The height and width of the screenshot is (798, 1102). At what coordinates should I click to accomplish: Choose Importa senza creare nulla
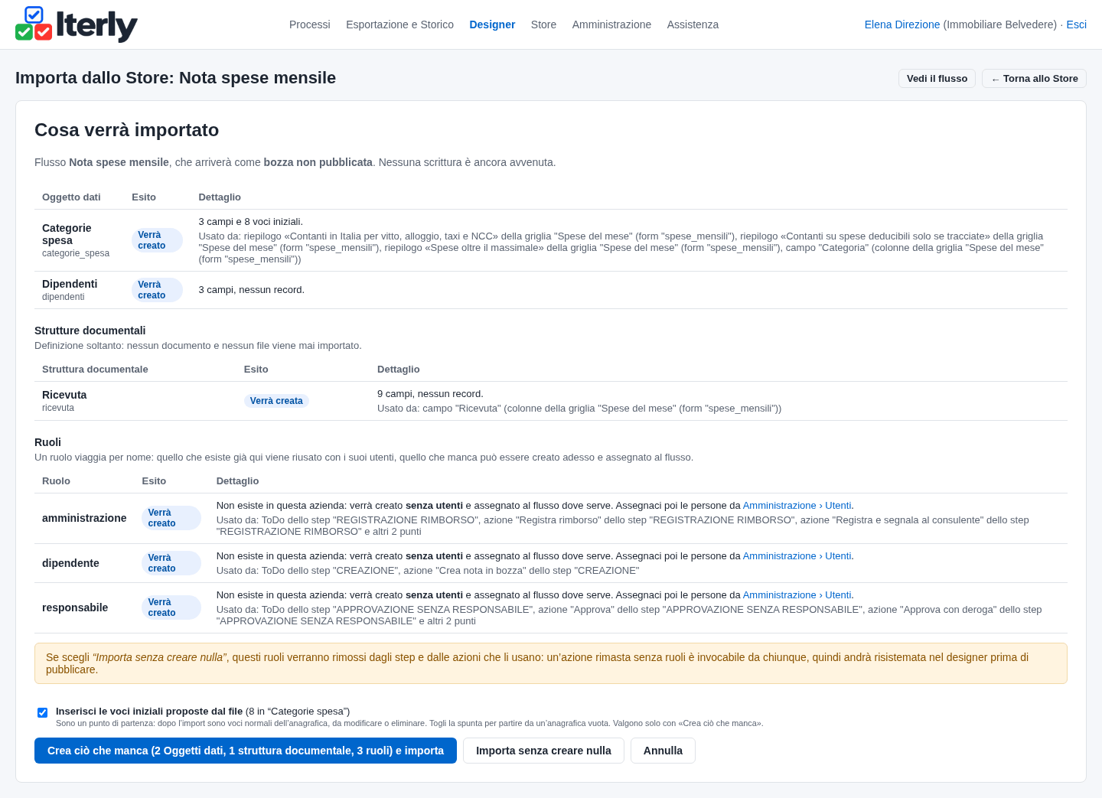pyautogui.click(x=543, y=751)
